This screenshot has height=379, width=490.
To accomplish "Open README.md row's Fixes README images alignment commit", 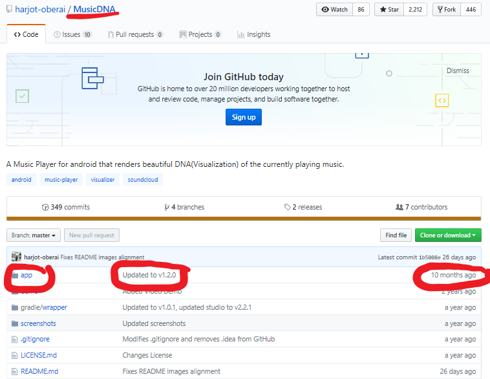I will 171,371.
